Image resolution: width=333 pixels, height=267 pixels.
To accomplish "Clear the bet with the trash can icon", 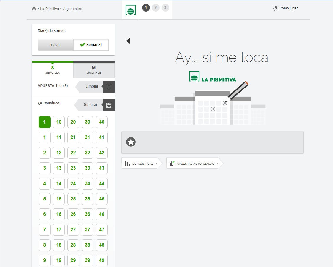I will coord(109,87).
